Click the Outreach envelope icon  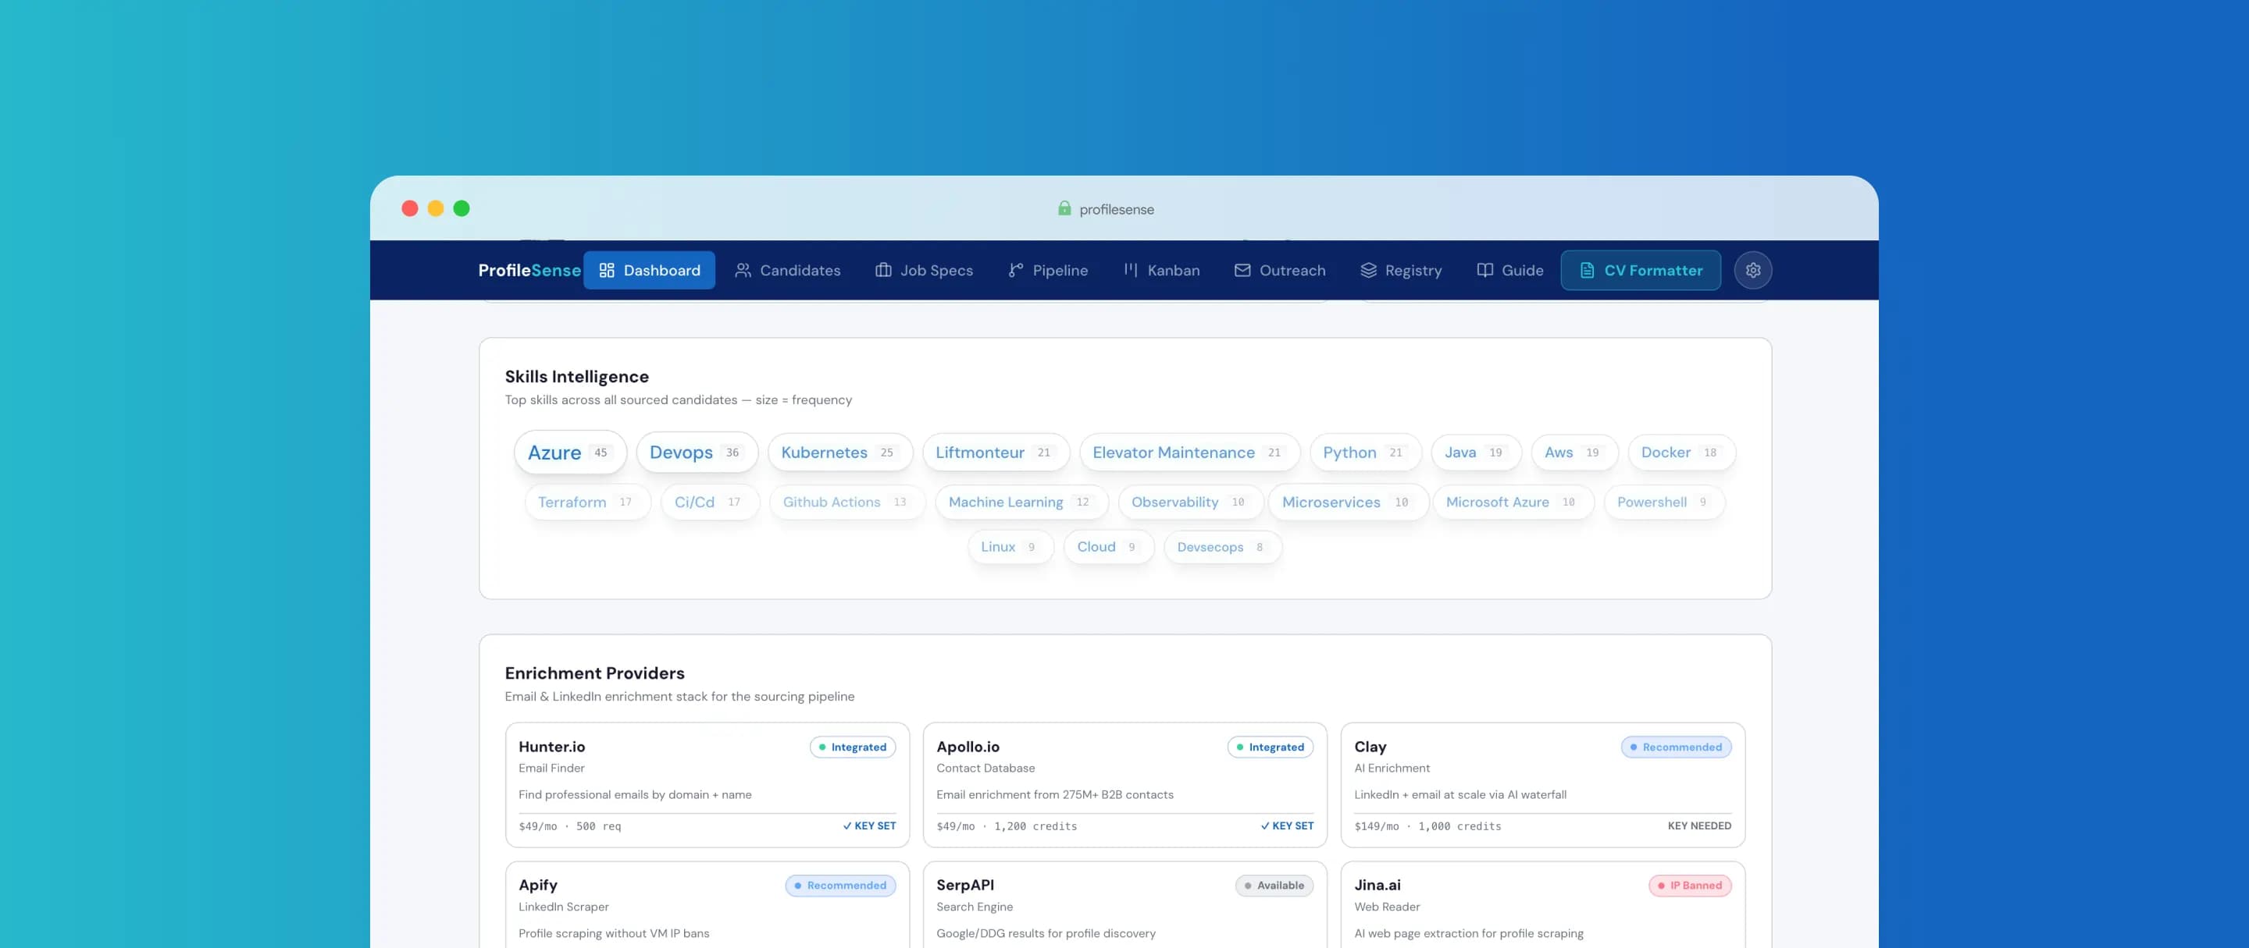1242,271
